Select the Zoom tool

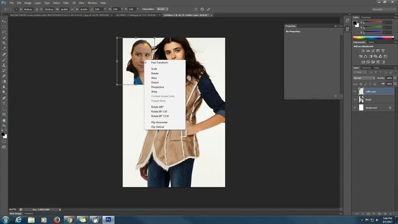click(4, 126)
